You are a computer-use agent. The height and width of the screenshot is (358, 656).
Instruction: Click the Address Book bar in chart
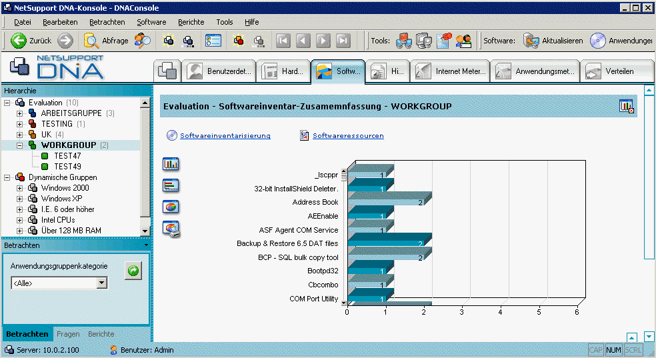point(389,199)
